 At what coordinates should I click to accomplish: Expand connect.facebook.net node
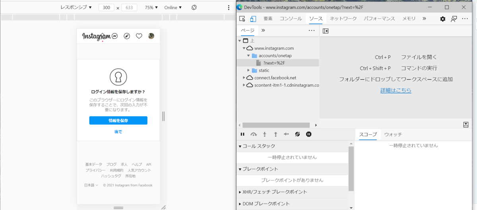(244, 78)
